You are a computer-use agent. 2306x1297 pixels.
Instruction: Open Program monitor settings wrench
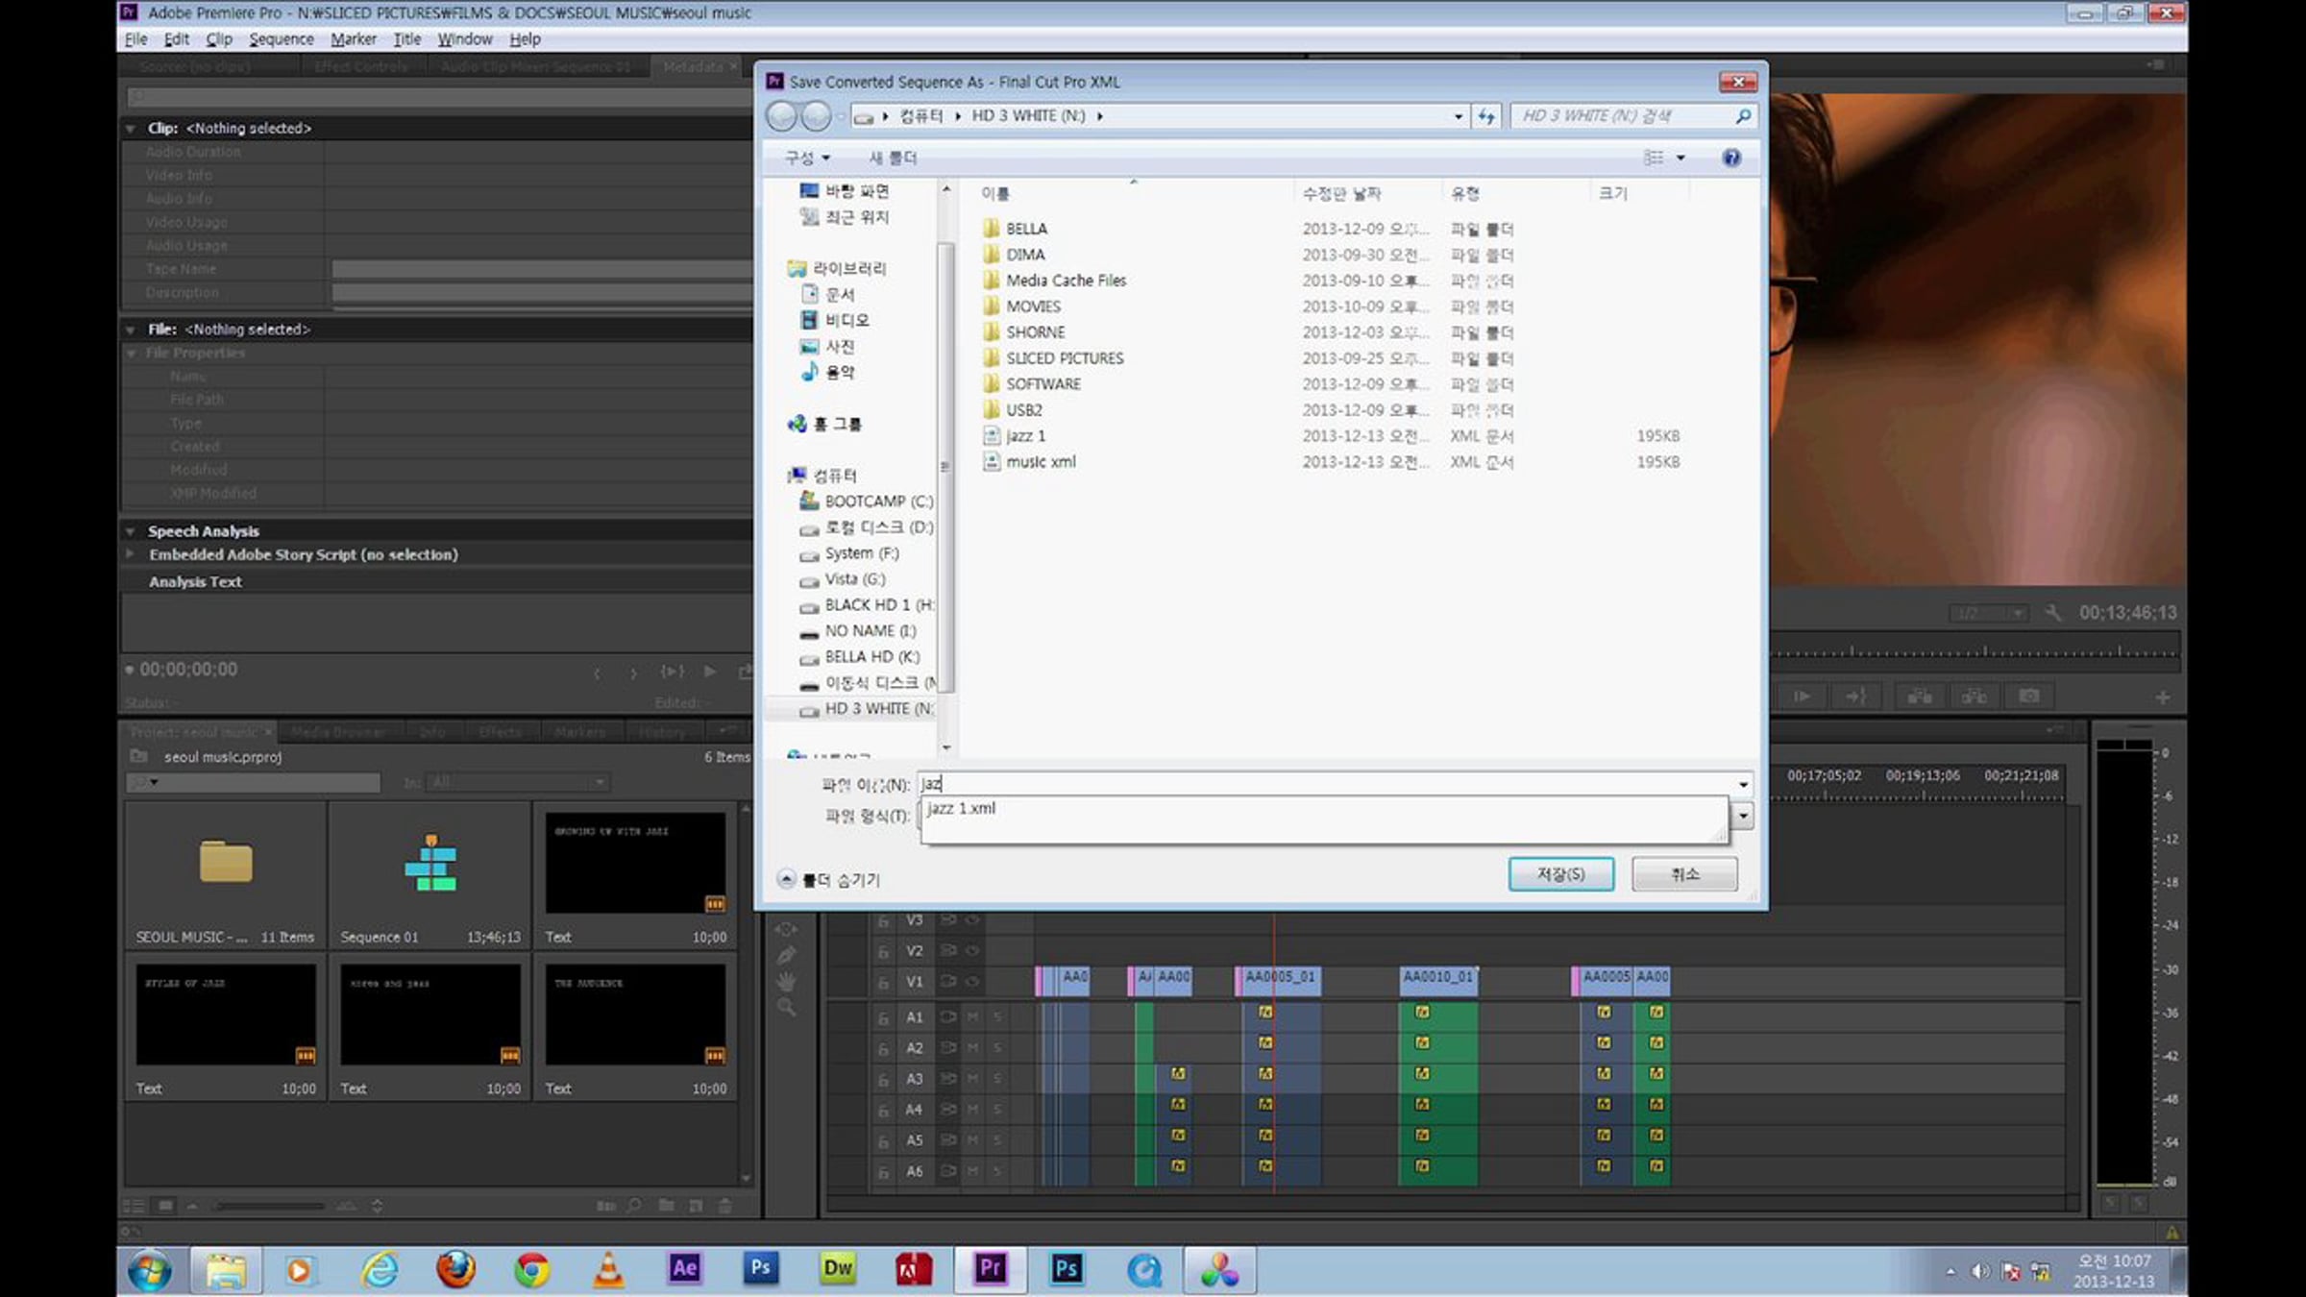click(x=2052, y=612)
